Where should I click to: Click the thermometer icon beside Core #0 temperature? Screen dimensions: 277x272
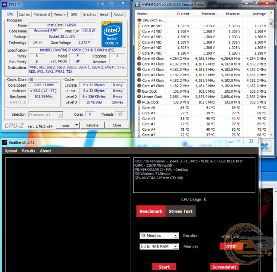pyautogui.click(x=139, y=107)
